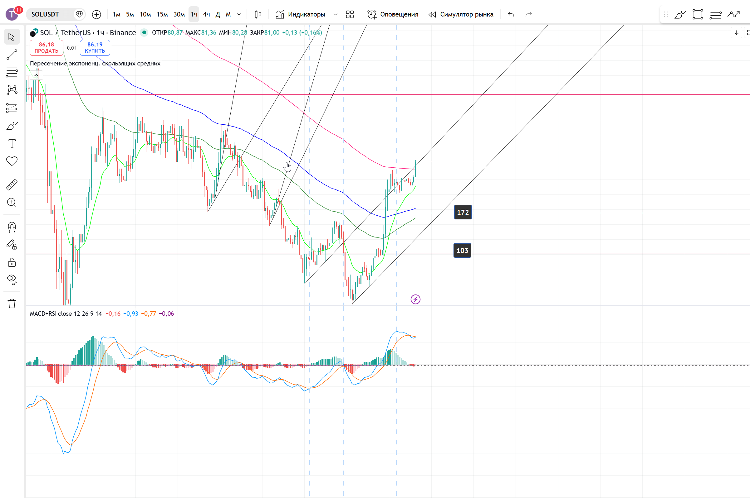Delete drawings with trash icon
This screenshot has height=498, width=750.
12,304
